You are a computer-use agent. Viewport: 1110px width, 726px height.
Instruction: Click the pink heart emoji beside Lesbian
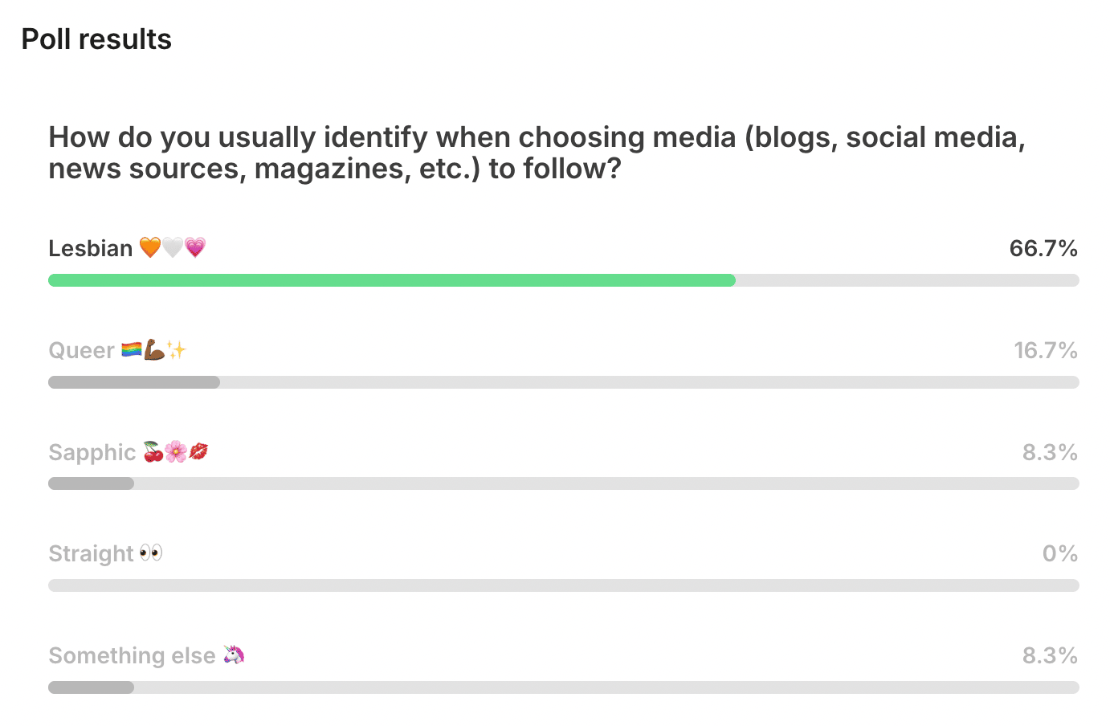click(x=195, y=247)
